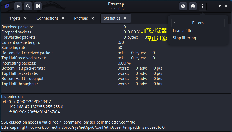Image resolution: width=232 pixels, height=132 pixels.
Task: Click the eth0 MAC address line
Action: [27, 102]
